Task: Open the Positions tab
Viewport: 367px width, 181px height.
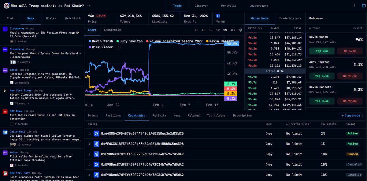Action: (113, 116)
